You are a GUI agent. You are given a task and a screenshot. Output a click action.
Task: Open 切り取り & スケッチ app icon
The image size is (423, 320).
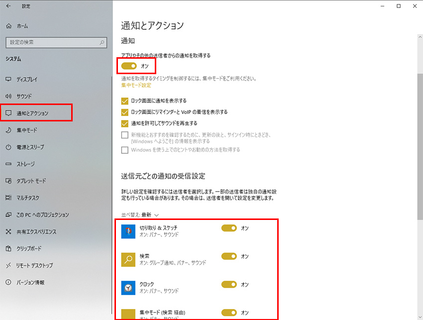point(128,231)
